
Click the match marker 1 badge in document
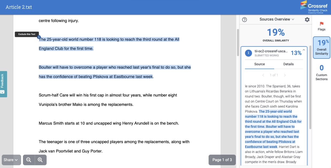39,37
